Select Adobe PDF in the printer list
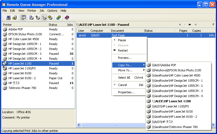Screen dimensions: 217x134 (38, 29)
